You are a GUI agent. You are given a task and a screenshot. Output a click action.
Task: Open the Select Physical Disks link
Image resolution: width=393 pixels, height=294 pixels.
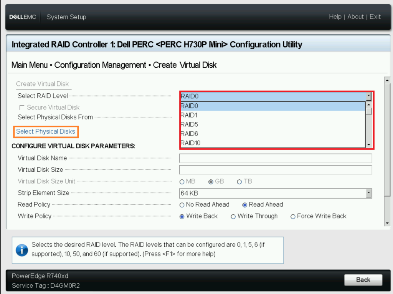click(46, 131)
